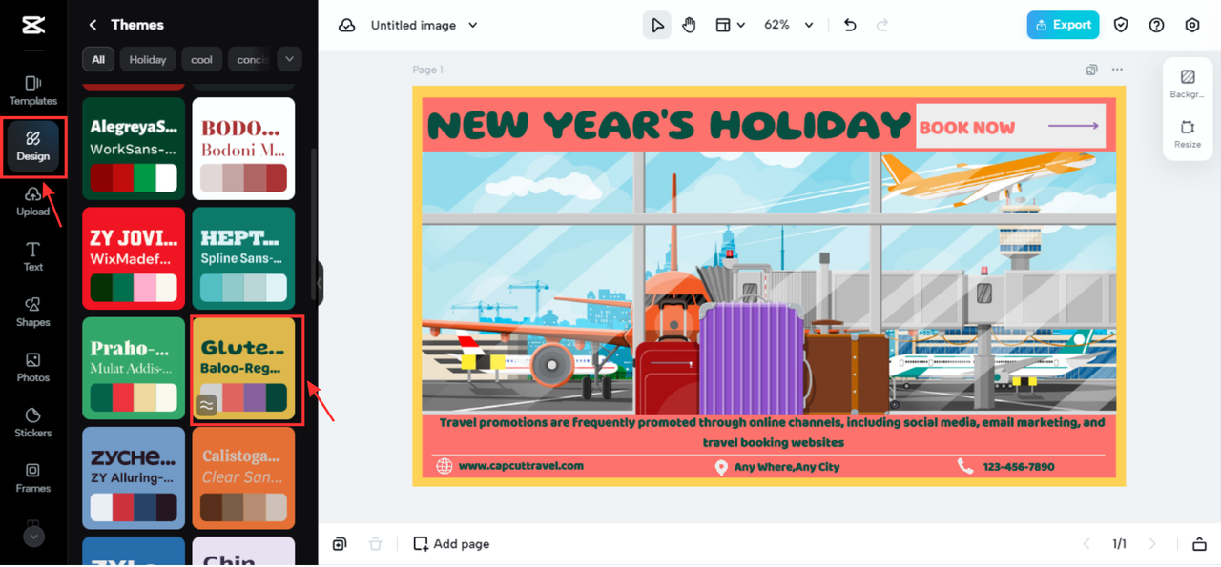Choose the Hand pan tool
Image resolution: width=1221 pixels, height=567 pixels.
[689, 26]
